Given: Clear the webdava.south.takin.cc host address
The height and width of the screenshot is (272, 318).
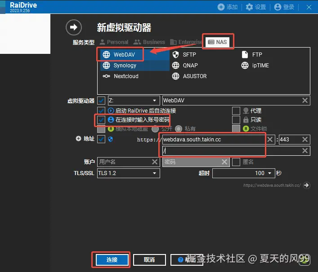Looking at the screenshot, I should coord(270,140).
